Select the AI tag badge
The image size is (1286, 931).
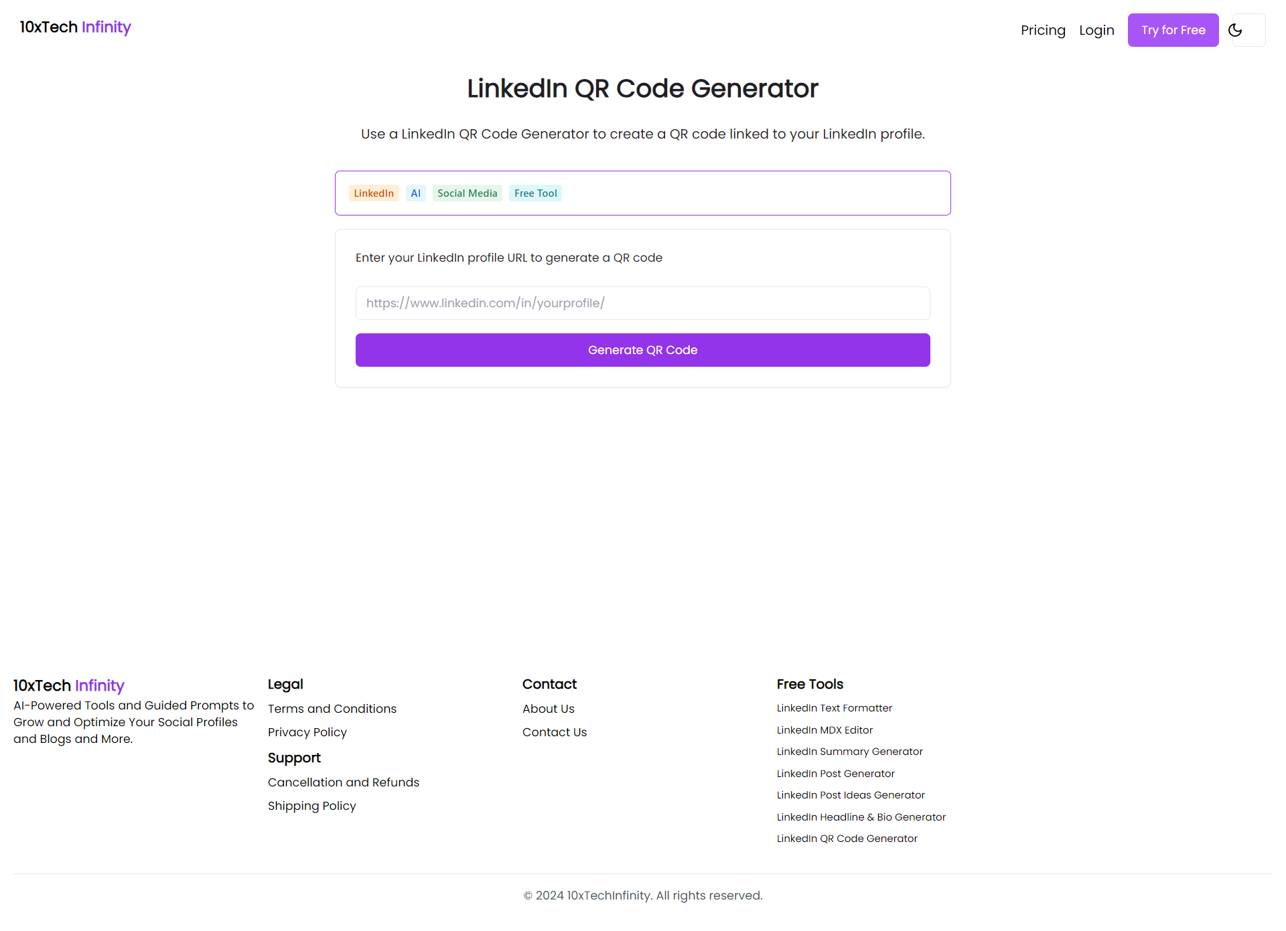pyautogui.click(x=415, y=193)
